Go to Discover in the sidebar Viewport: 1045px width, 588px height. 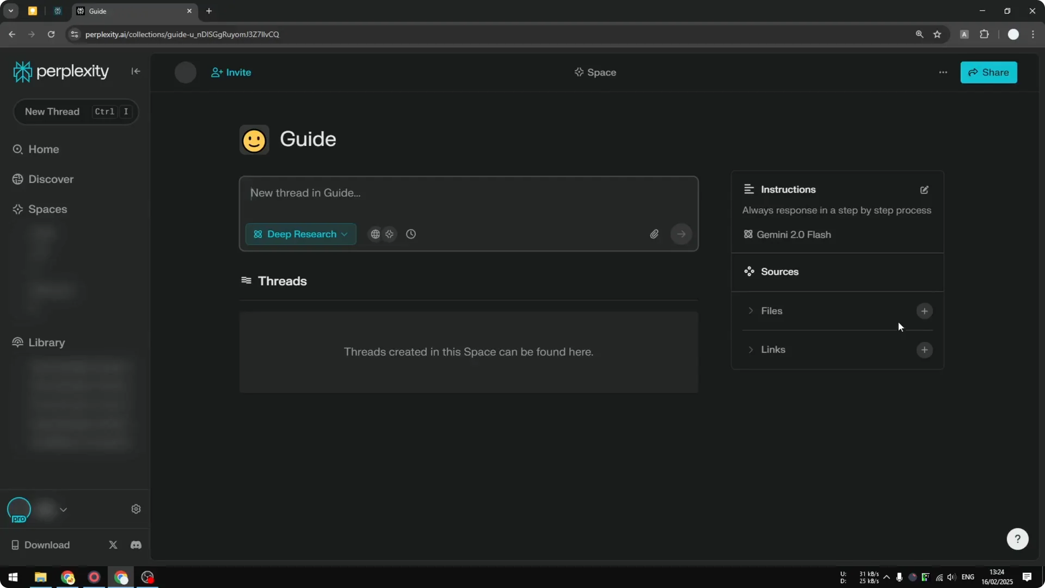[x=51, y=179]
